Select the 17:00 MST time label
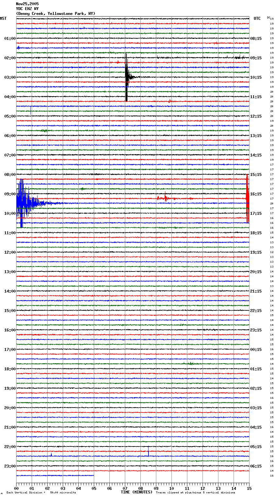This screenshot has width=275, height=497. point(10,350)
